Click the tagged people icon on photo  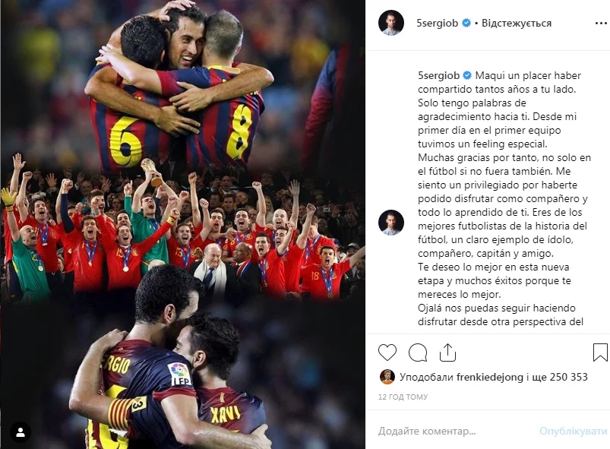point(21,432)
